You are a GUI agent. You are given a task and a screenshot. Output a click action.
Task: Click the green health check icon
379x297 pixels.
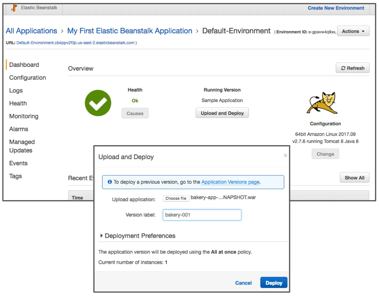coord(98,103)
